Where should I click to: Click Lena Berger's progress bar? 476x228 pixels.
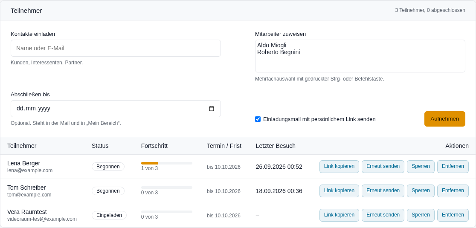click(x=167, y=163)
